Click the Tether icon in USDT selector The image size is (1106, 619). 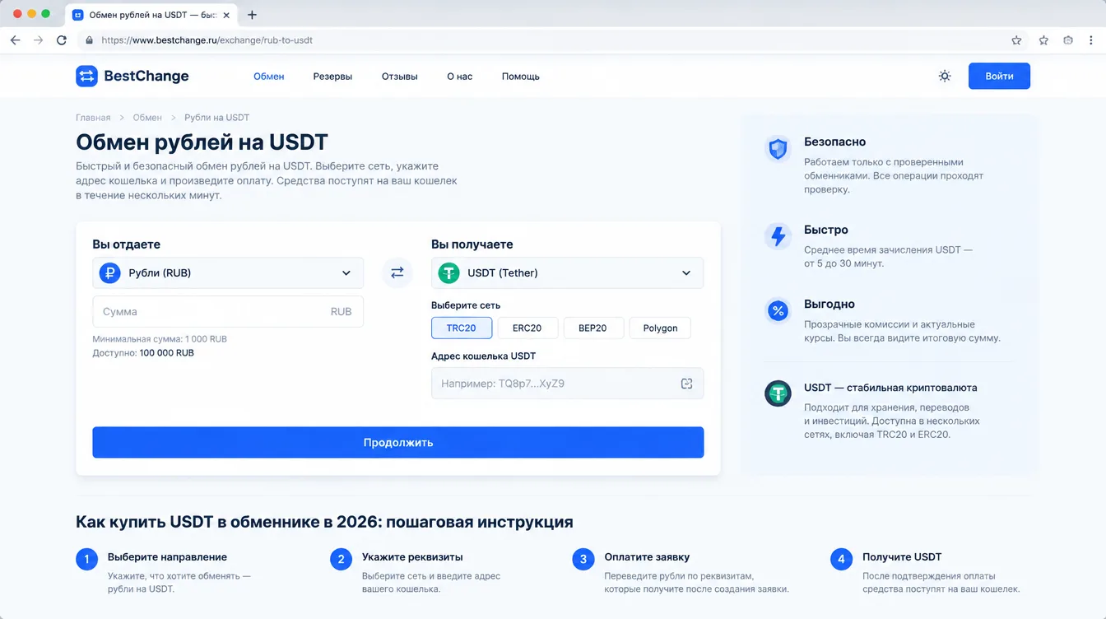coord(448,272)
